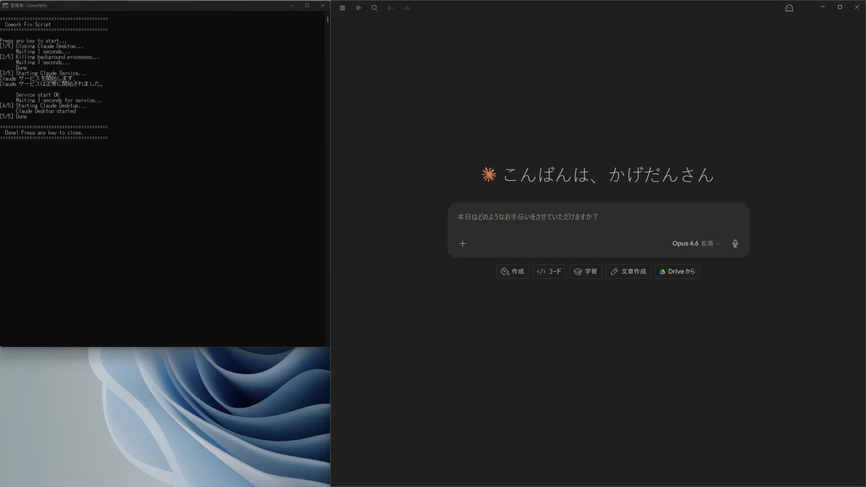Go forward with the right arrow
866x487 pixels.
pos(406,8)
